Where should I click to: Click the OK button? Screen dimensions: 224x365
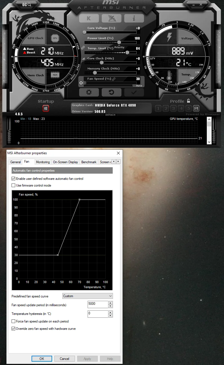click(42, 359)
